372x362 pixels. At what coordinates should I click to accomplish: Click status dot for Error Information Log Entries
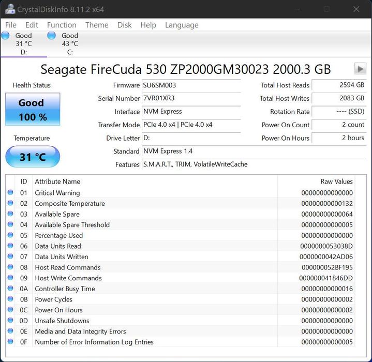click(x=10, y=341)
